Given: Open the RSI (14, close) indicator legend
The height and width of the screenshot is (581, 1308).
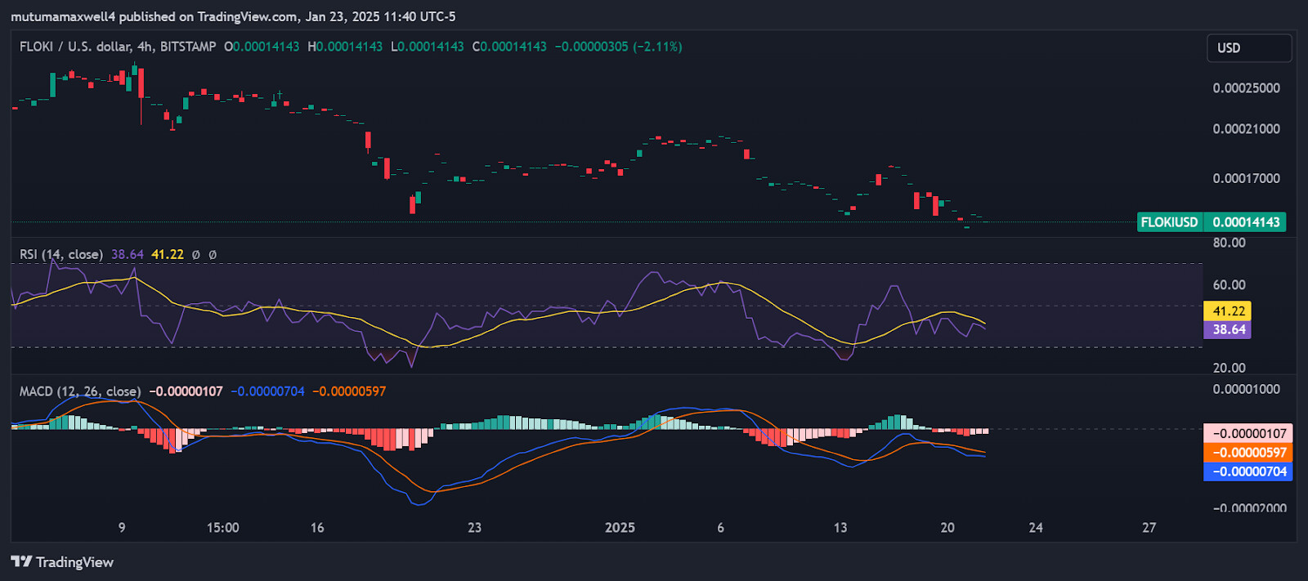Looking at the screenshot, I should pos(61,254).
